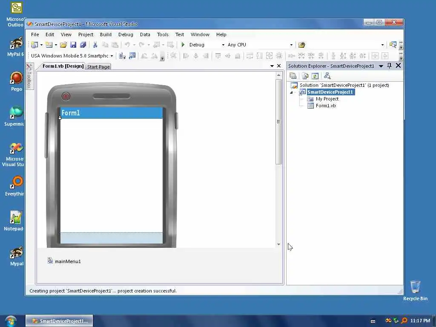This screenshot has width=436, height=327.
Task: Click the Form1 title bar on the device form
Action: (112, 113)
